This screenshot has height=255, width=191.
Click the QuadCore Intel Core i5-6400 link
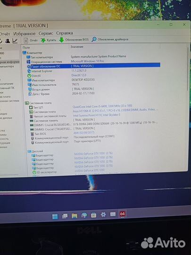pos(102,106)
